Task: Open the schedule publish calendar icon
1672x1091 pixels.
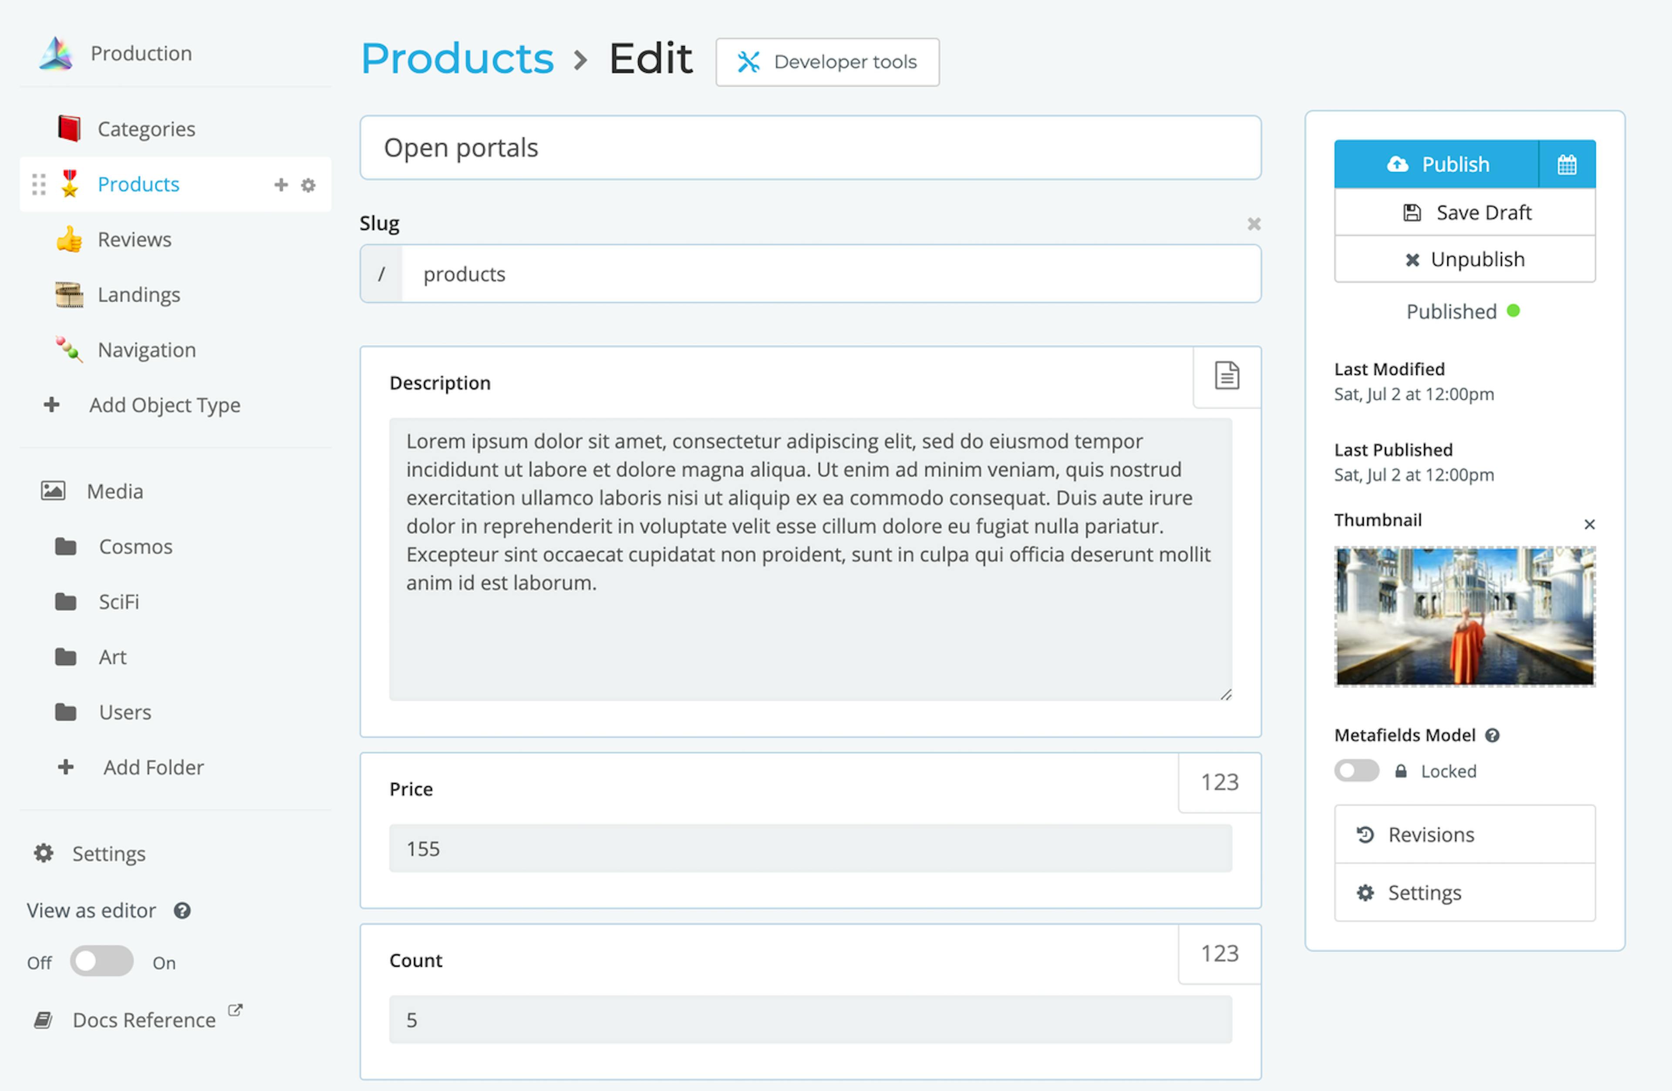Action: [x=1567, y=165]
